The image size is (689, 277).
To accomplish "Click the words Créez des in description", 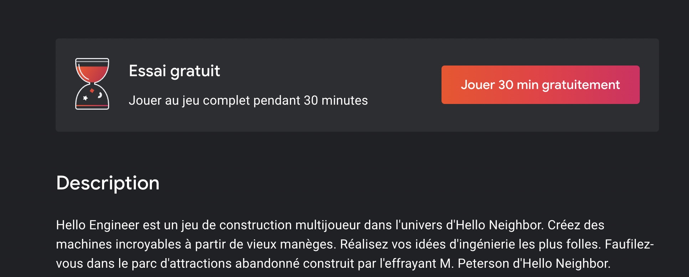I will 576,225.
